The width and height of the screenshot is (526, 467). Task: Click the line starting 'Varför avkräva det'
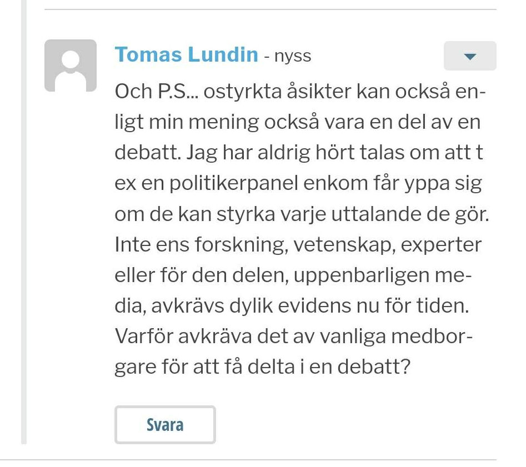coord(294,336)
